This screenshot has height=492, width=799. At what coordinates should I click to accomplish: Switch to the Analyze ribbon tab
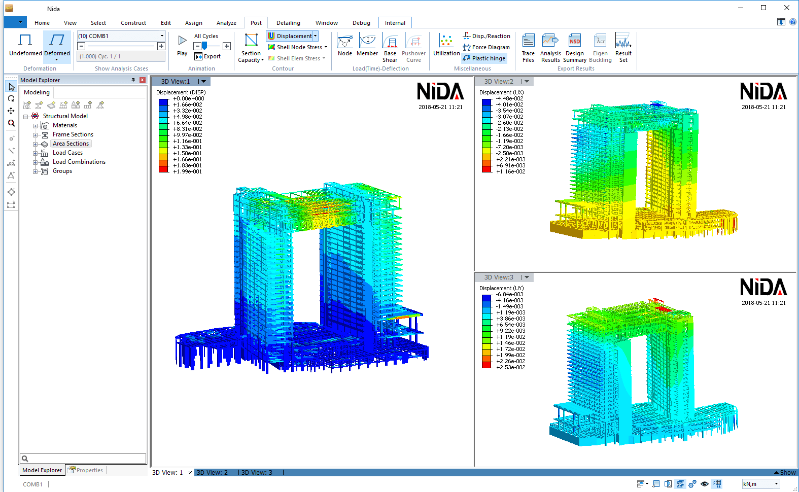tap(226, 23)
